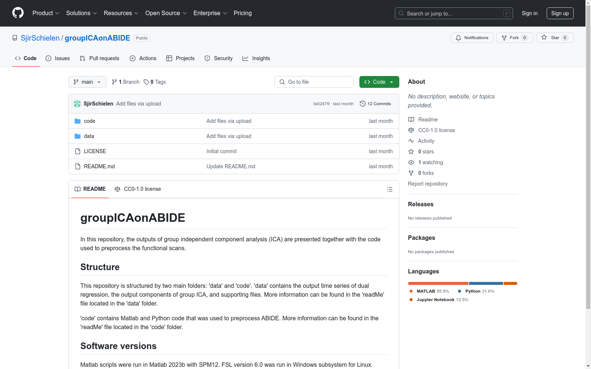Click Report repository
Viewport: 591px width, 369px height.
point(428,184)
